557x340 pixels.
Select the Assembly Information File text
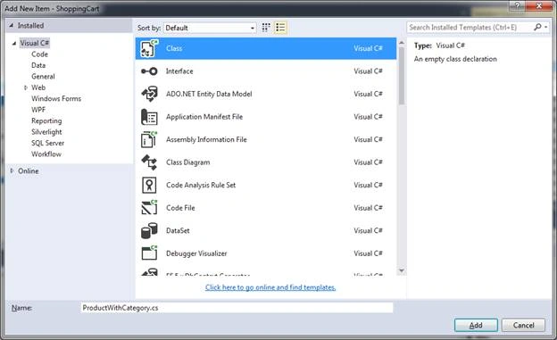206,139
